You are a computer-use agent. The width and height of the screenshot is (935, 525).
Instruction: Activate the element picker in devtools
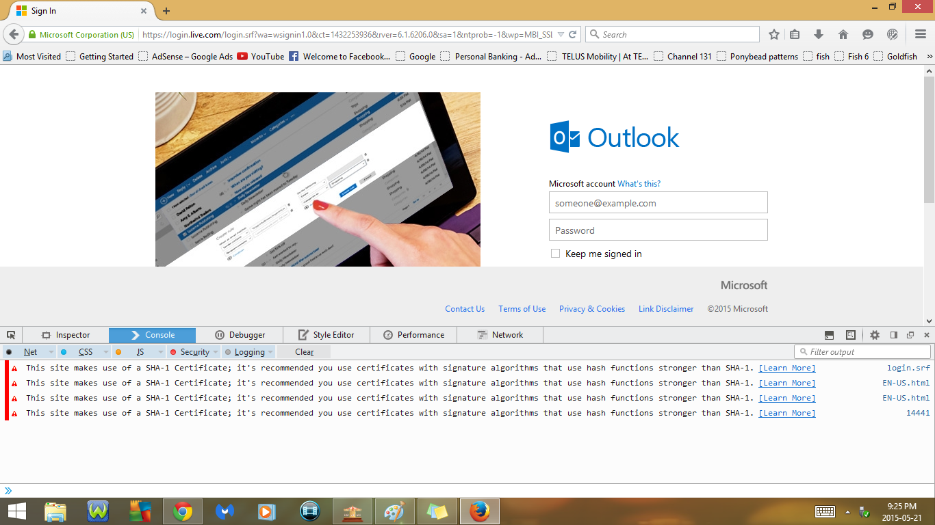(x=11, y=335)
